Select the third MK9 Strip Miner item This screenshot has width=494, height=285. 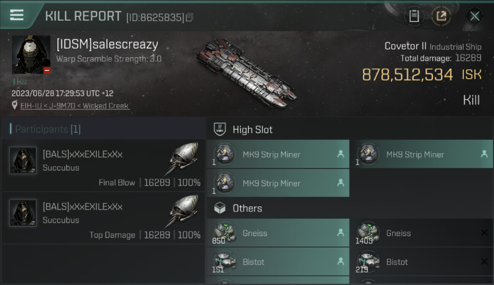click(278, 183)
